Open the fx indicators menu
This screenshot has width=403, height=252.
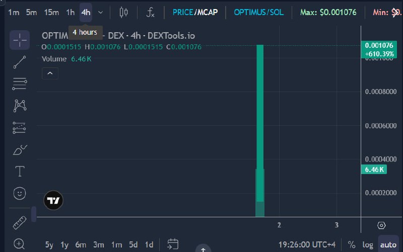click(150, 12)
